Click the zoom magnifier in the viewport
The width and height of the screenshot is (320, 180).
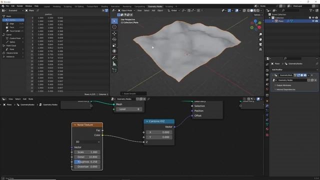260,34
